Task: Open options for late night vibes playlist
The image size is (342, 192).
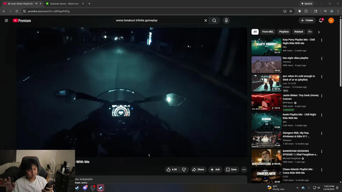Action: [x=321, y=58]
